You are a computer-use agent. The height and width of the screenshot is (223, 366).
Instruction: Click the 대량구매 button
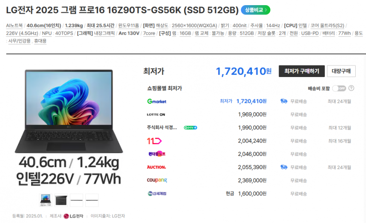click(341, 71)
